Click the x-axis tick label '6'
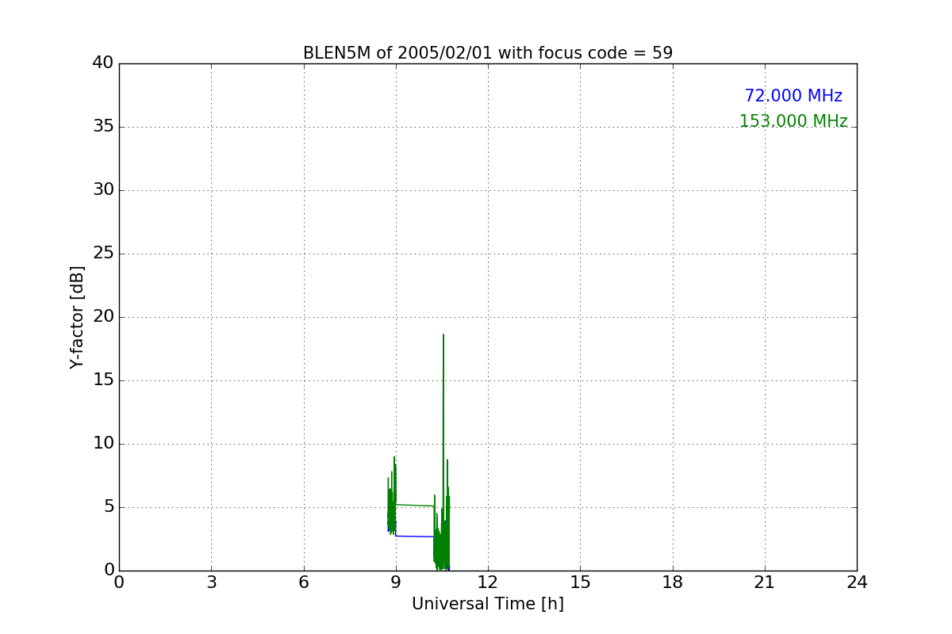Screen dimensions: 952x634 [x=304, y=582]
